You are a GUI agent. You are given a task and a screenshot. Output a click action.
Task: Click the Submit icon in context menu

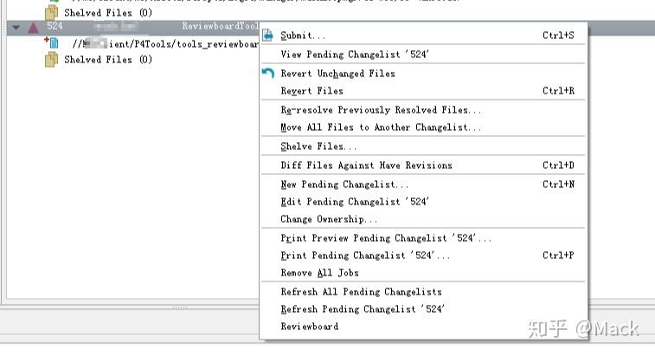(x=268, y=36)
